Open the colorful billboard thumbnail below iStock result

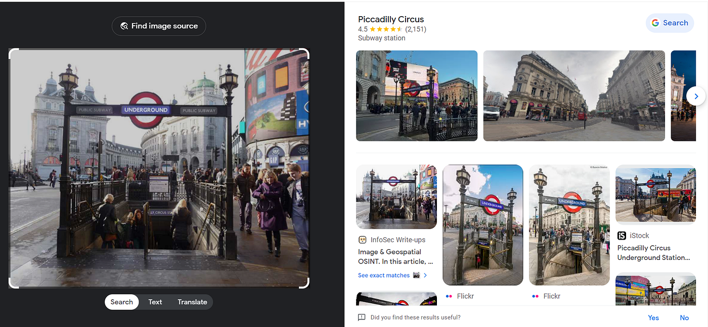(x=656, y=289)
